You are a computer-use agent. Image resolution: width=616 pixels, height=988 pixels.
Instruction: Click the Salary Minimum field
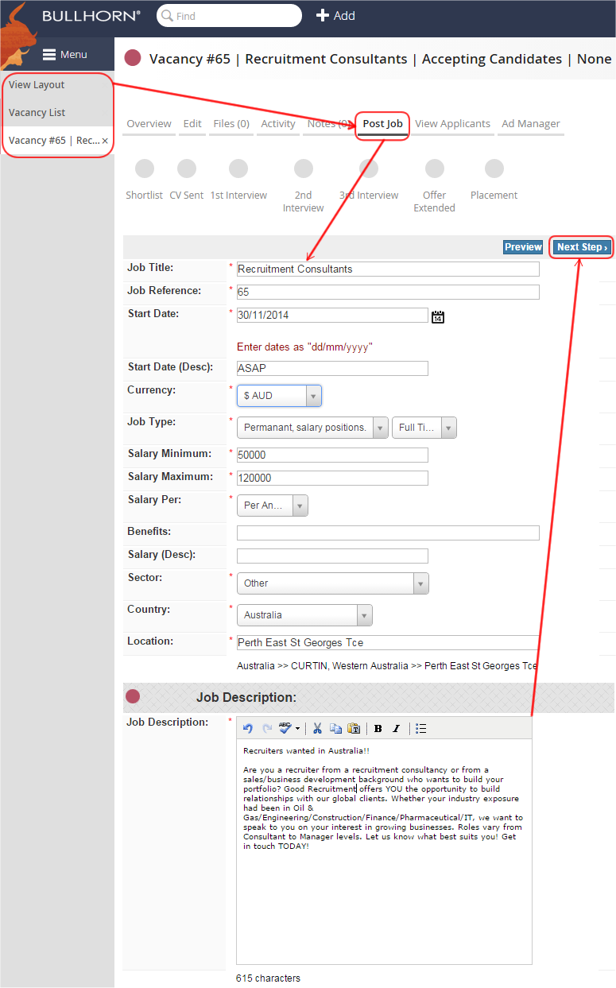click(x=332, y=455)
